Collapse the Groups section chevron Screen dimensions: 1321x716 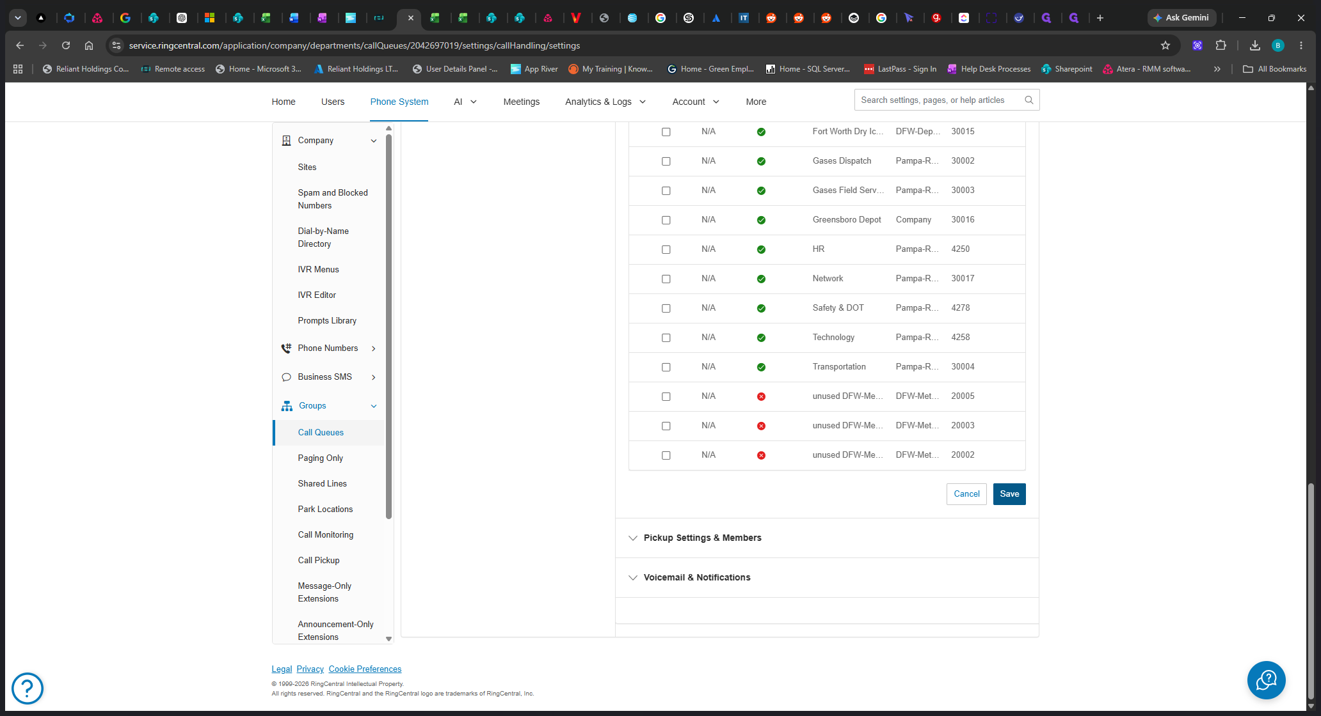(374, 406)
